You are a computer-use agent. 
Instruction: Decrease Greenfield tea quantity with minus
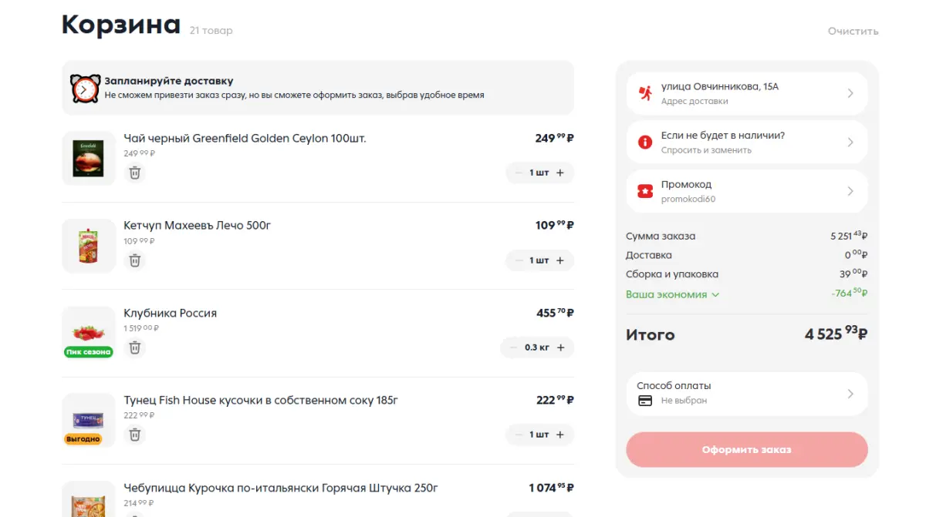click(519, 173)
